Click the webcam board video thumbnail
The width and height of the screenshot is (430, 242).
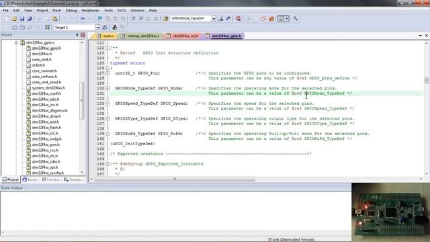(x=391, y=212)
